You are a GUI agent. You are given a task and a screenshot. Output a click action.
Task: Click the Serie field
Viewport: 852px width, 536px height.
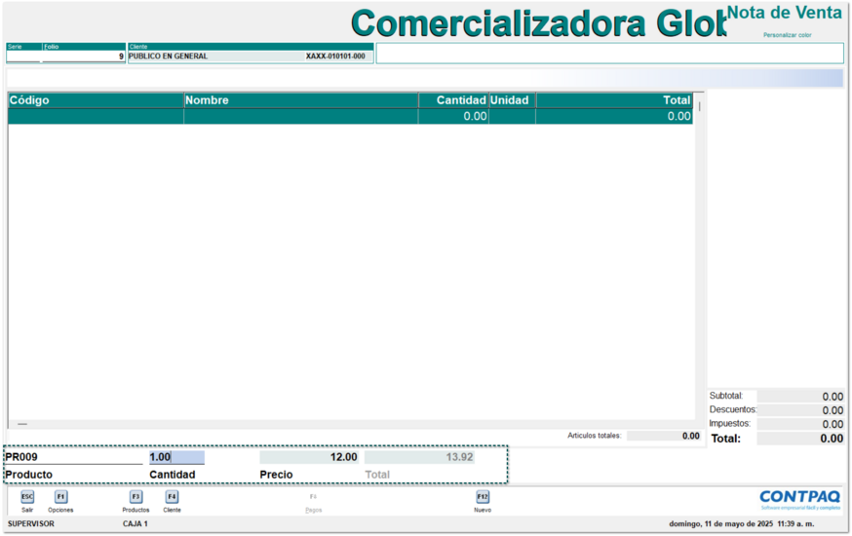(23, 57)
